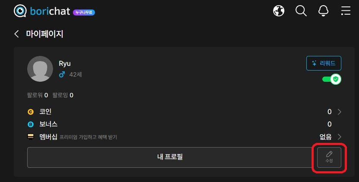Click the blue bonus B icon

tap(31, 124)
